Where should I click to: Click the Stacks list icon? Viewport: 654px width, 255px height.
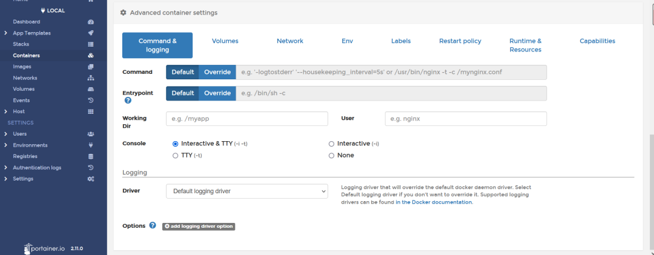tap(90, 44)
